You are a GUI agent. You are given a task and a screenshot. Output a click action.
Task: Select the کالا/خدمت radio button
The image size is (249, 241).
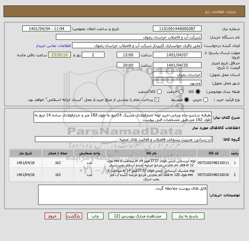point(159,92)
